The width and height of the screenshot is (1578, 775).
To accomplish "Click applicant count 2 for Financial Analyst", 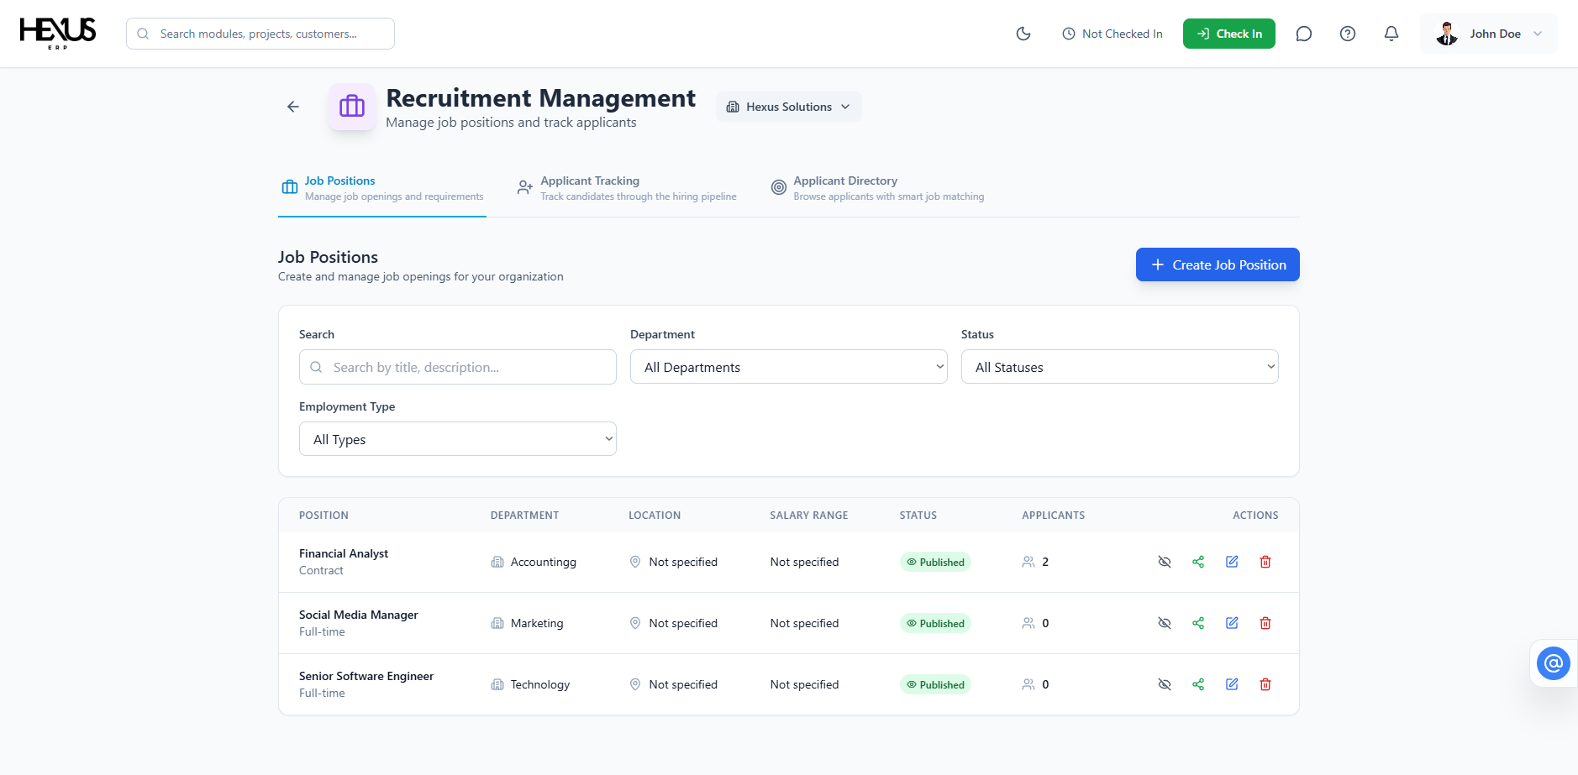I will [1045, 562].
